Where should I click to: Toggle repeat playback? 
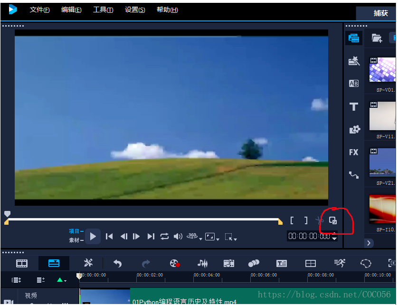(x=164, y=237)
